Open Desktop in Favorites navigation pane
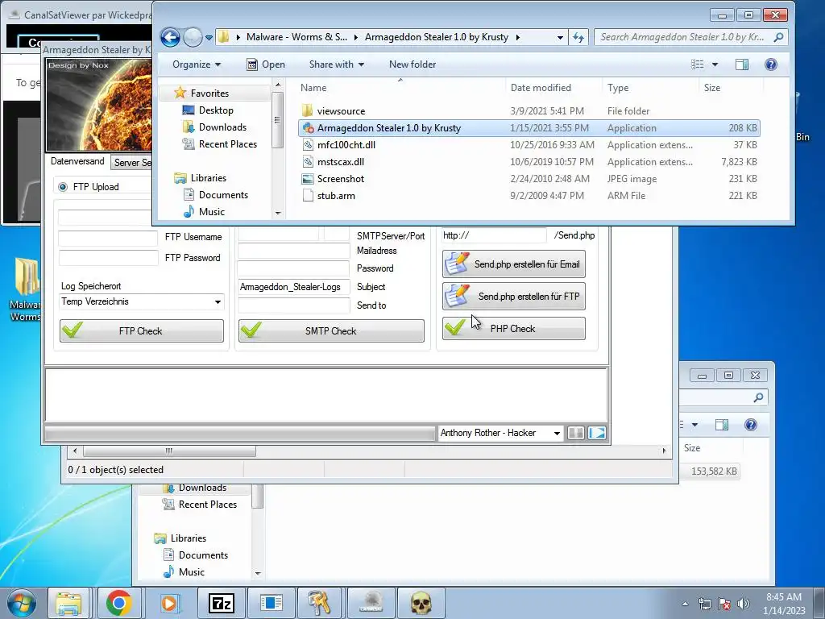The height and width of the screenshot is (619, 825). [216, 110]
